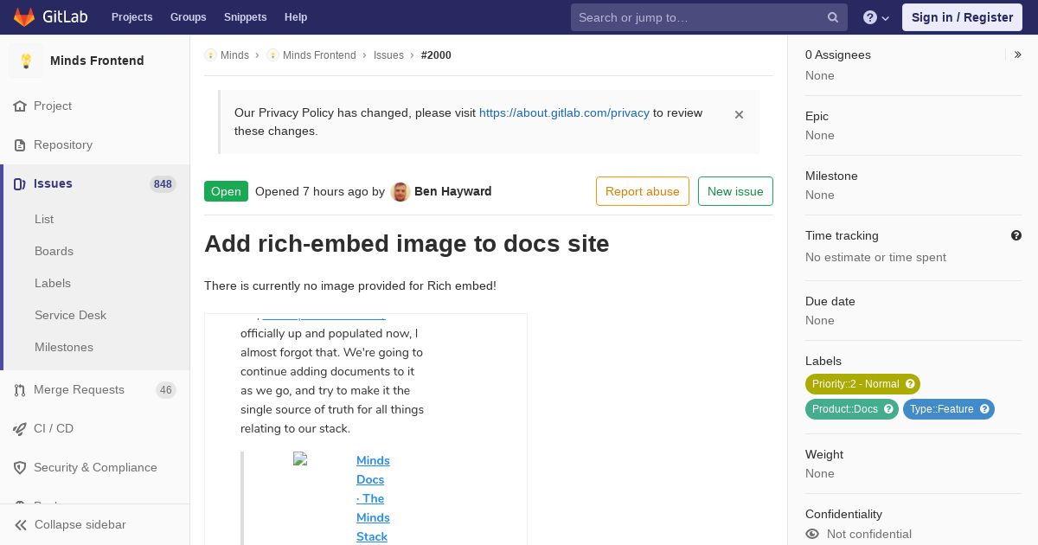1038x545 pixels.
Task: Click the CI / CD rocket icon
Action: (20, 429)
